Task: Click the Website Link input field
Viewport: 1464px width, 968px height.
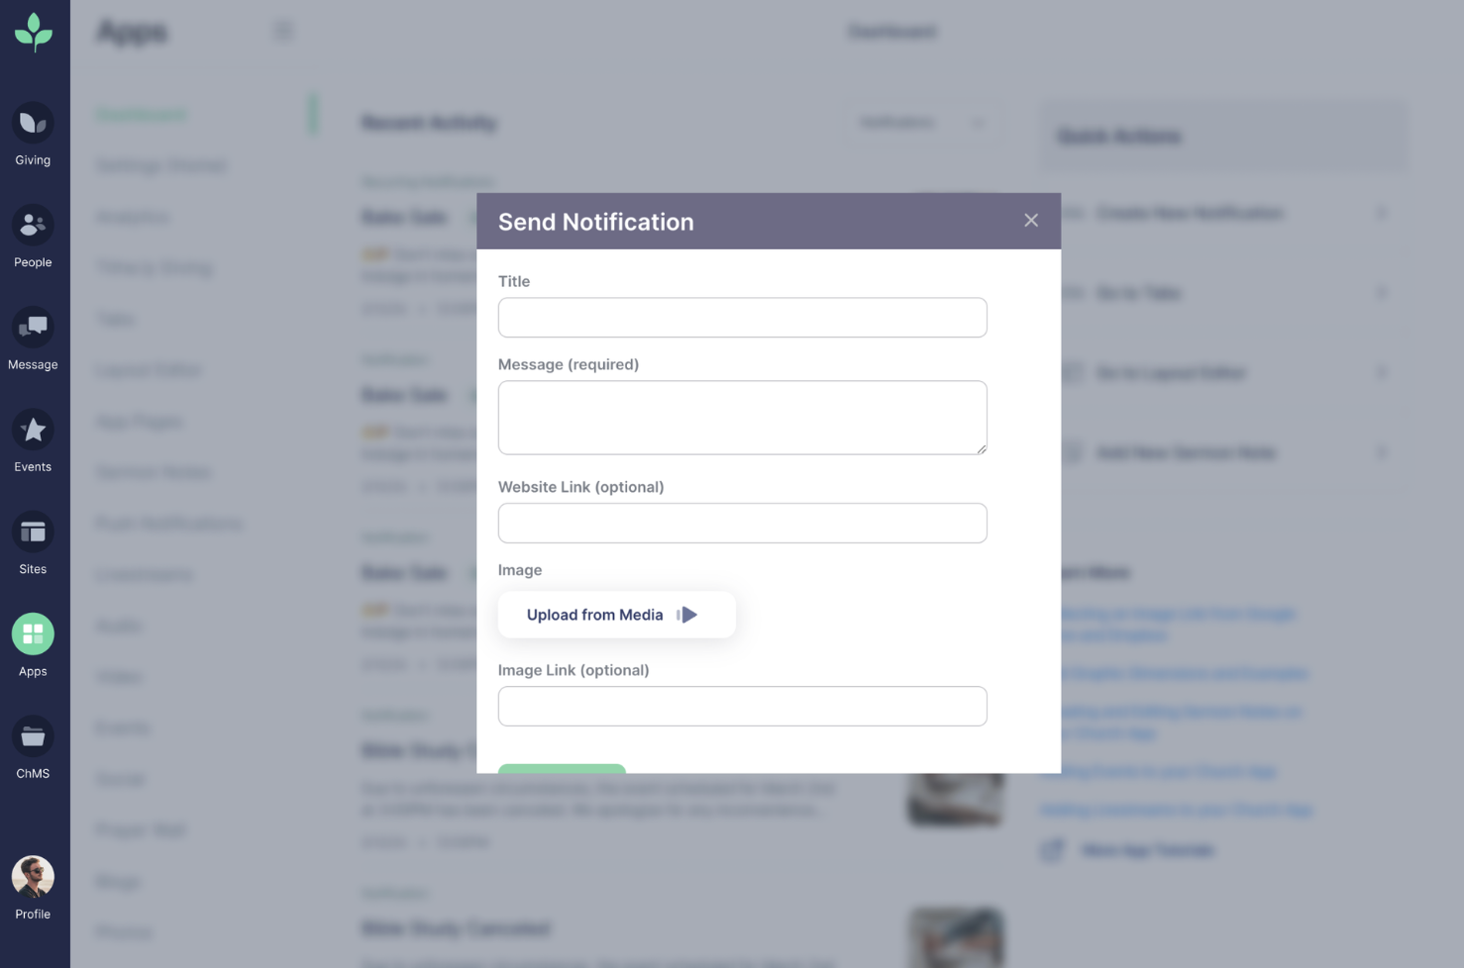Action: pyautogui.click(x=742, y=523)
